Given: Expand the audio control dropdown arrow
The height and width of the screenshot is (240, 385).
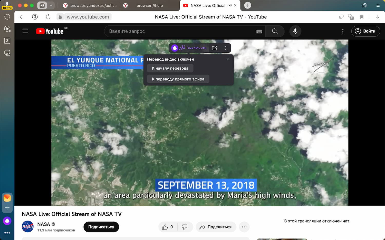Looking at the screenshot, I should [x=51, y=5].
